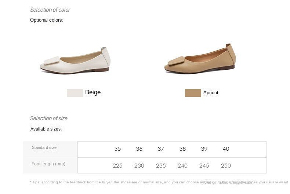Choose standard size 37
290x194 pixels.
161,149
